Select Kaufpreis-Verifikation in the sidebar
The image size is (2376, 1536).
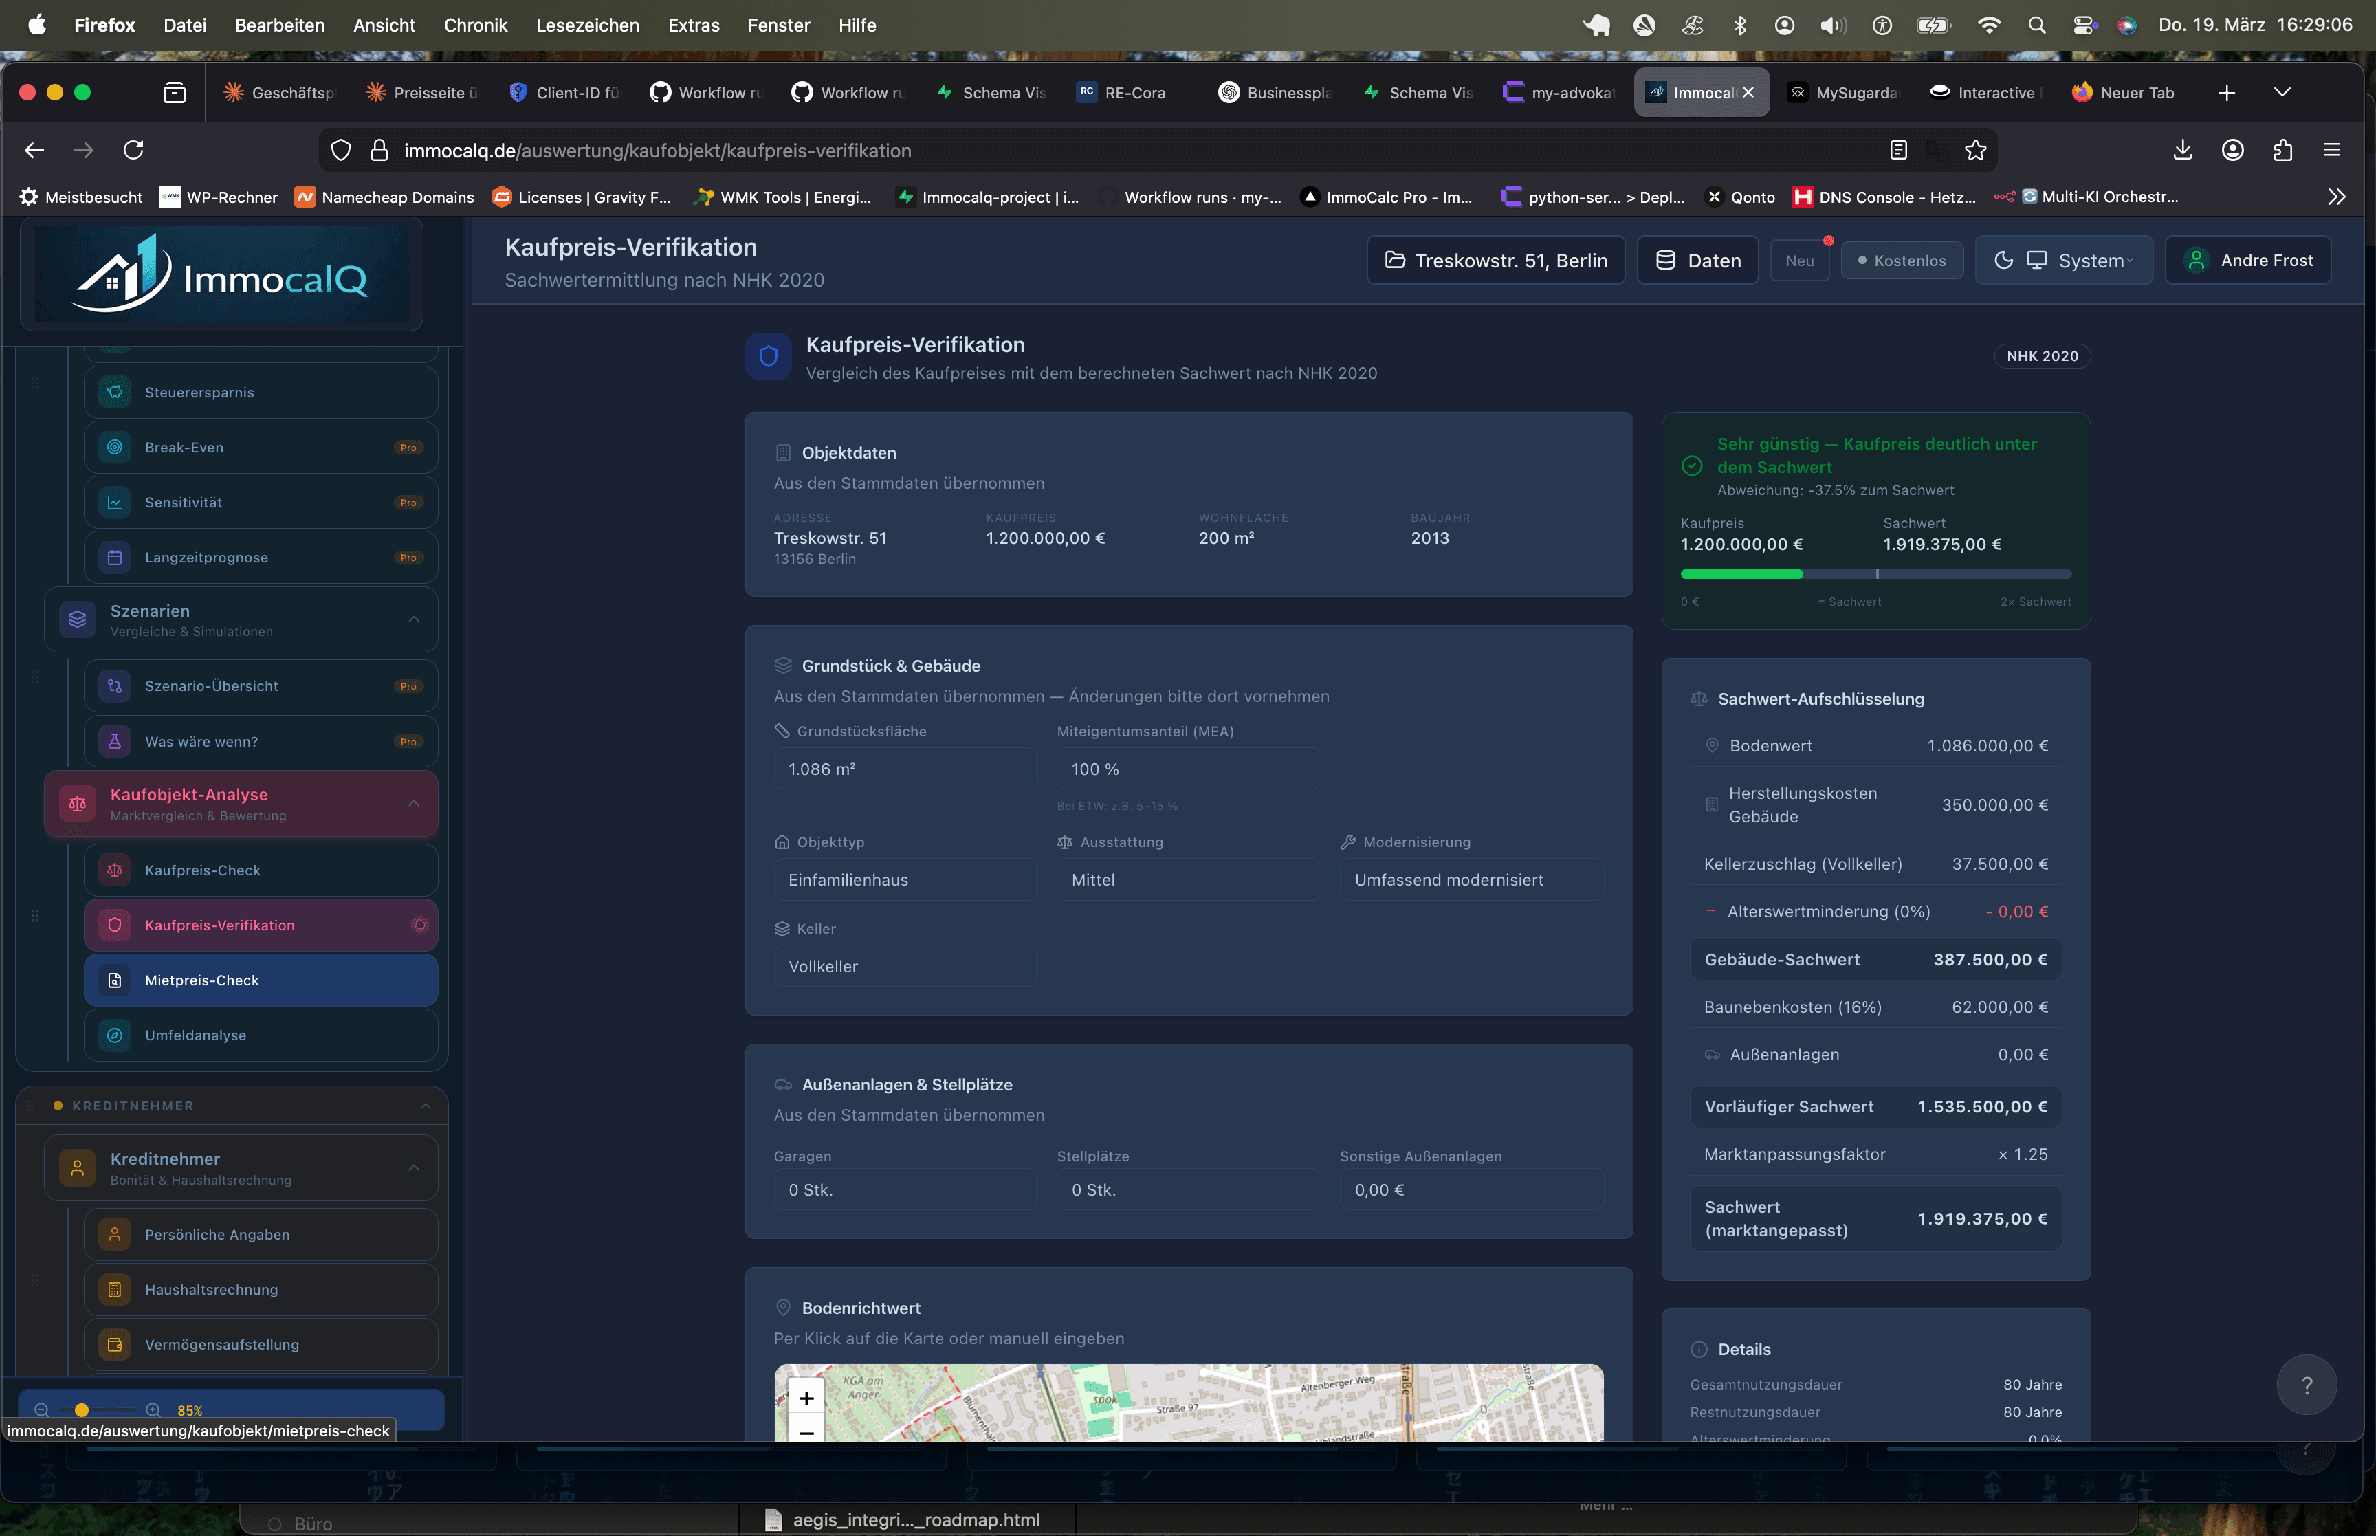pos(261,925)
